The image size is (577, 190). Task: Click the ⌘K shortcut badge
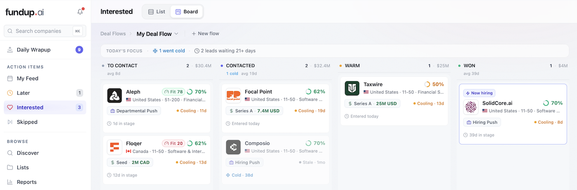(77, 31)
